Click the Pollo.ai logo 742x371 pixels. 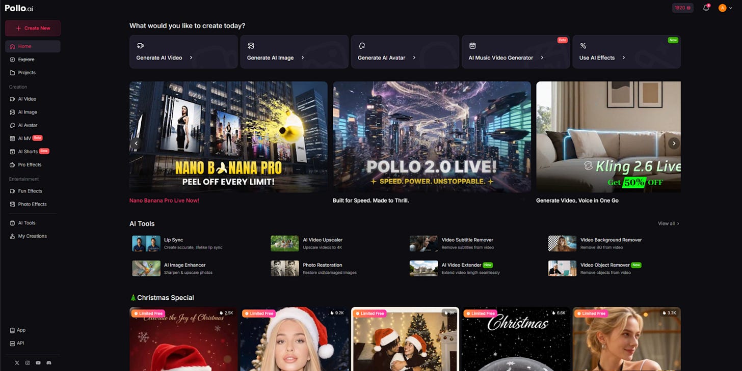click(x=19, y=8)
